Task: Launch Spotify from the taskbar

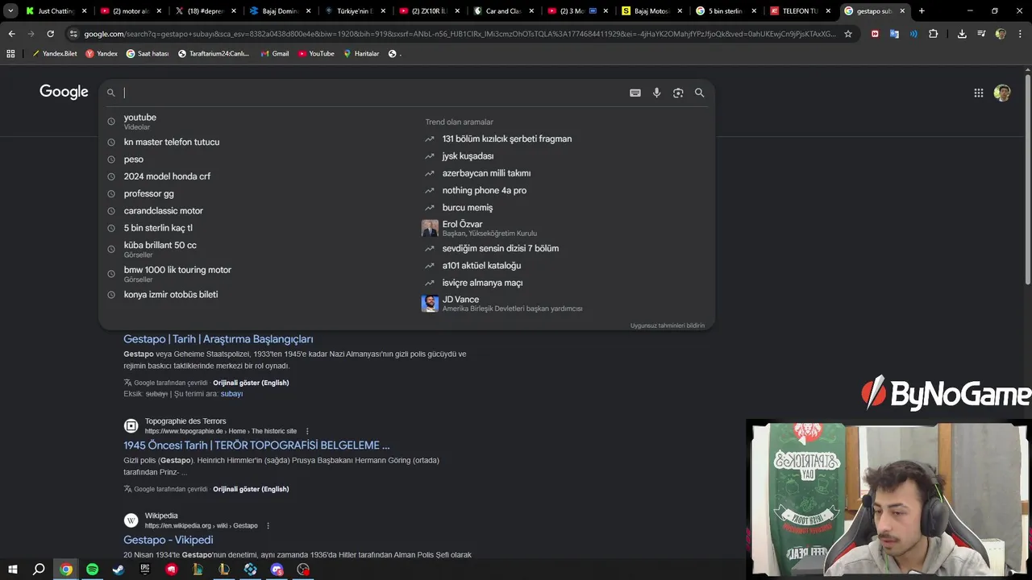Action: [x=92, y=570]
